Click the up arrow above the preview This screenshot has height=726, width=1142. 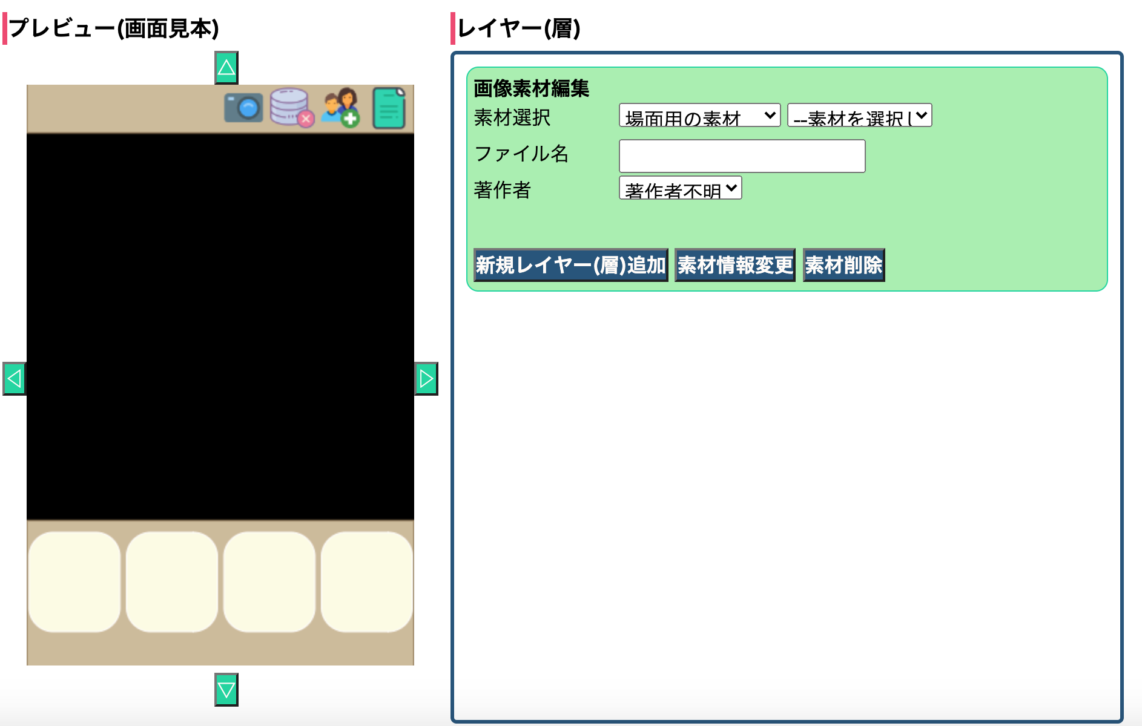(226, 68)
